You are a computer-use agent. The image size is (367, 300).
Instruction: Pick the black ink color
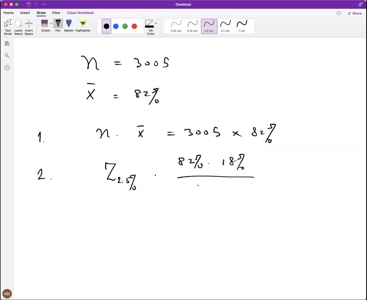coord(106,26)
